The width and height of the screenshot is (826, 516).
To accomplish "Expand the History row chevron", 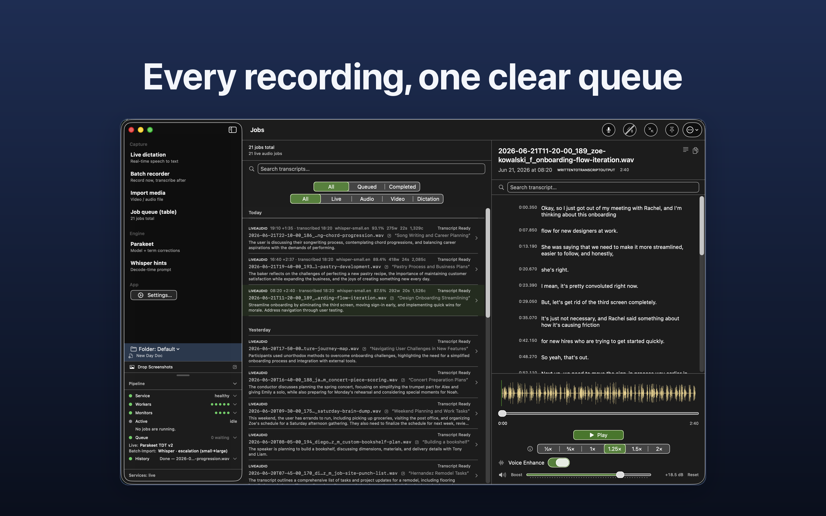I will click(x=235, y=459).
